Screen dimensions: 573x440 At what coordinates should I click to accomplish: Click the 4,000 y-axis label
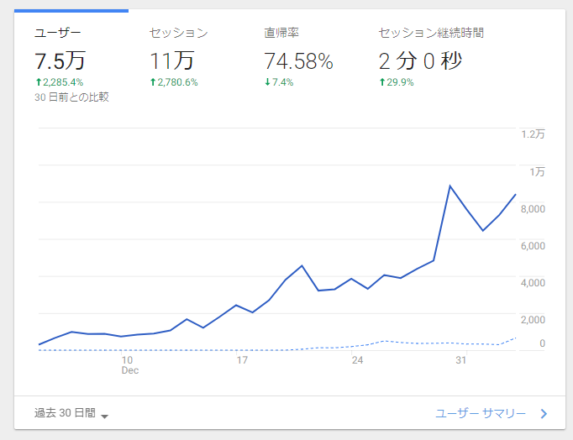(x=533, y=283)
